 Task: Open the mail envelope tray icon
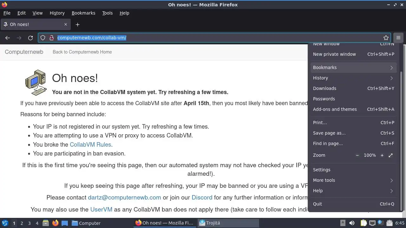(390, 223)
